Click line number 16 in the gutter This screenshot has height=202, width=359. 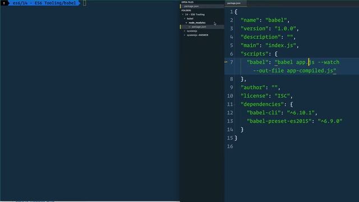pos(230,146)
